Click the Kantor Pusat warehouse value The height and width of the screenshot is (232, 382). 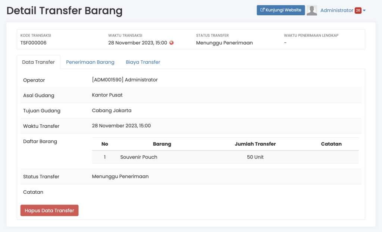pyautogui.click(x=107, y=95)
